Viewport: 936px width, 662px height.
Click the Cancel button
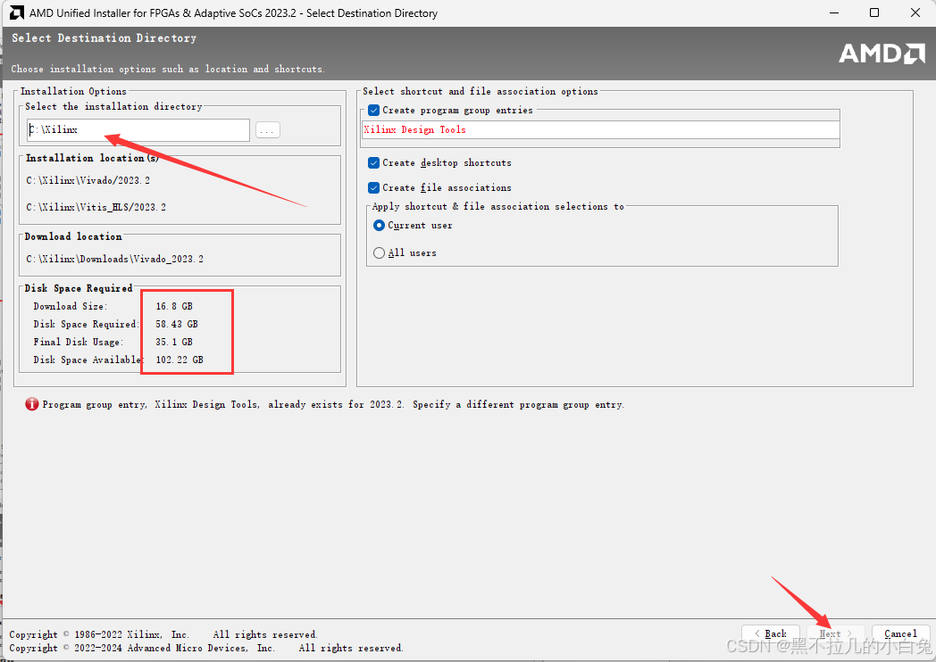coord(901,633)
